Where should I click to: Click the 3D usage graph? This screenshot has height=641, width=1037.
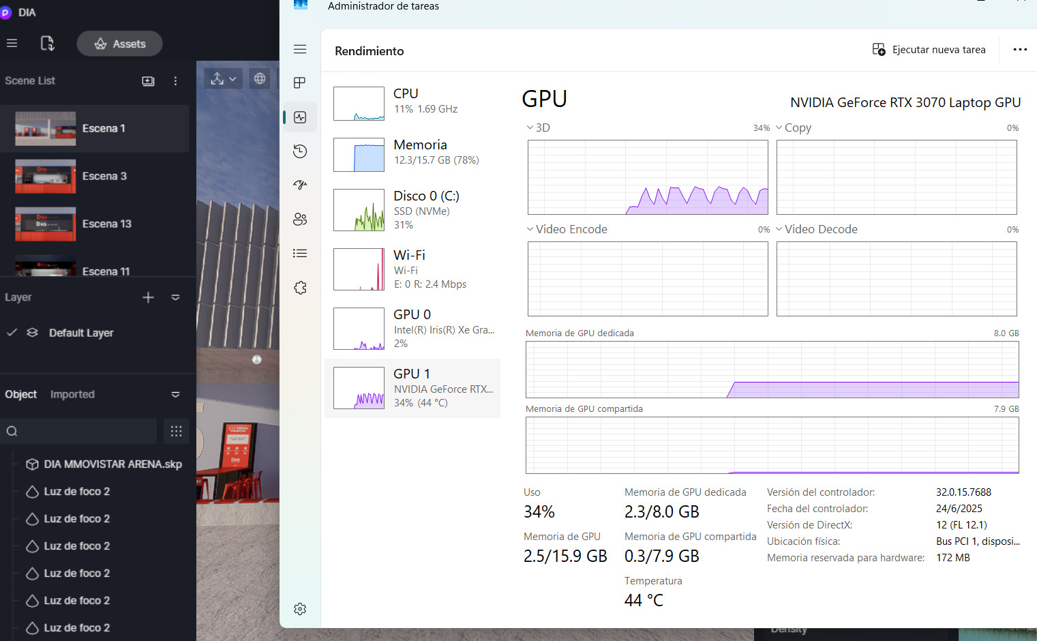648,177
